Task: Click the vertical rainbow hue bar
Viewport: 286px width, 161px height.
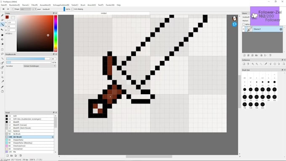Action: coord(56,33)
